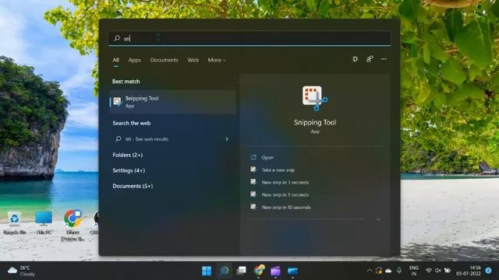Choose New snip in 5 seconds

(x=285, y=195)
